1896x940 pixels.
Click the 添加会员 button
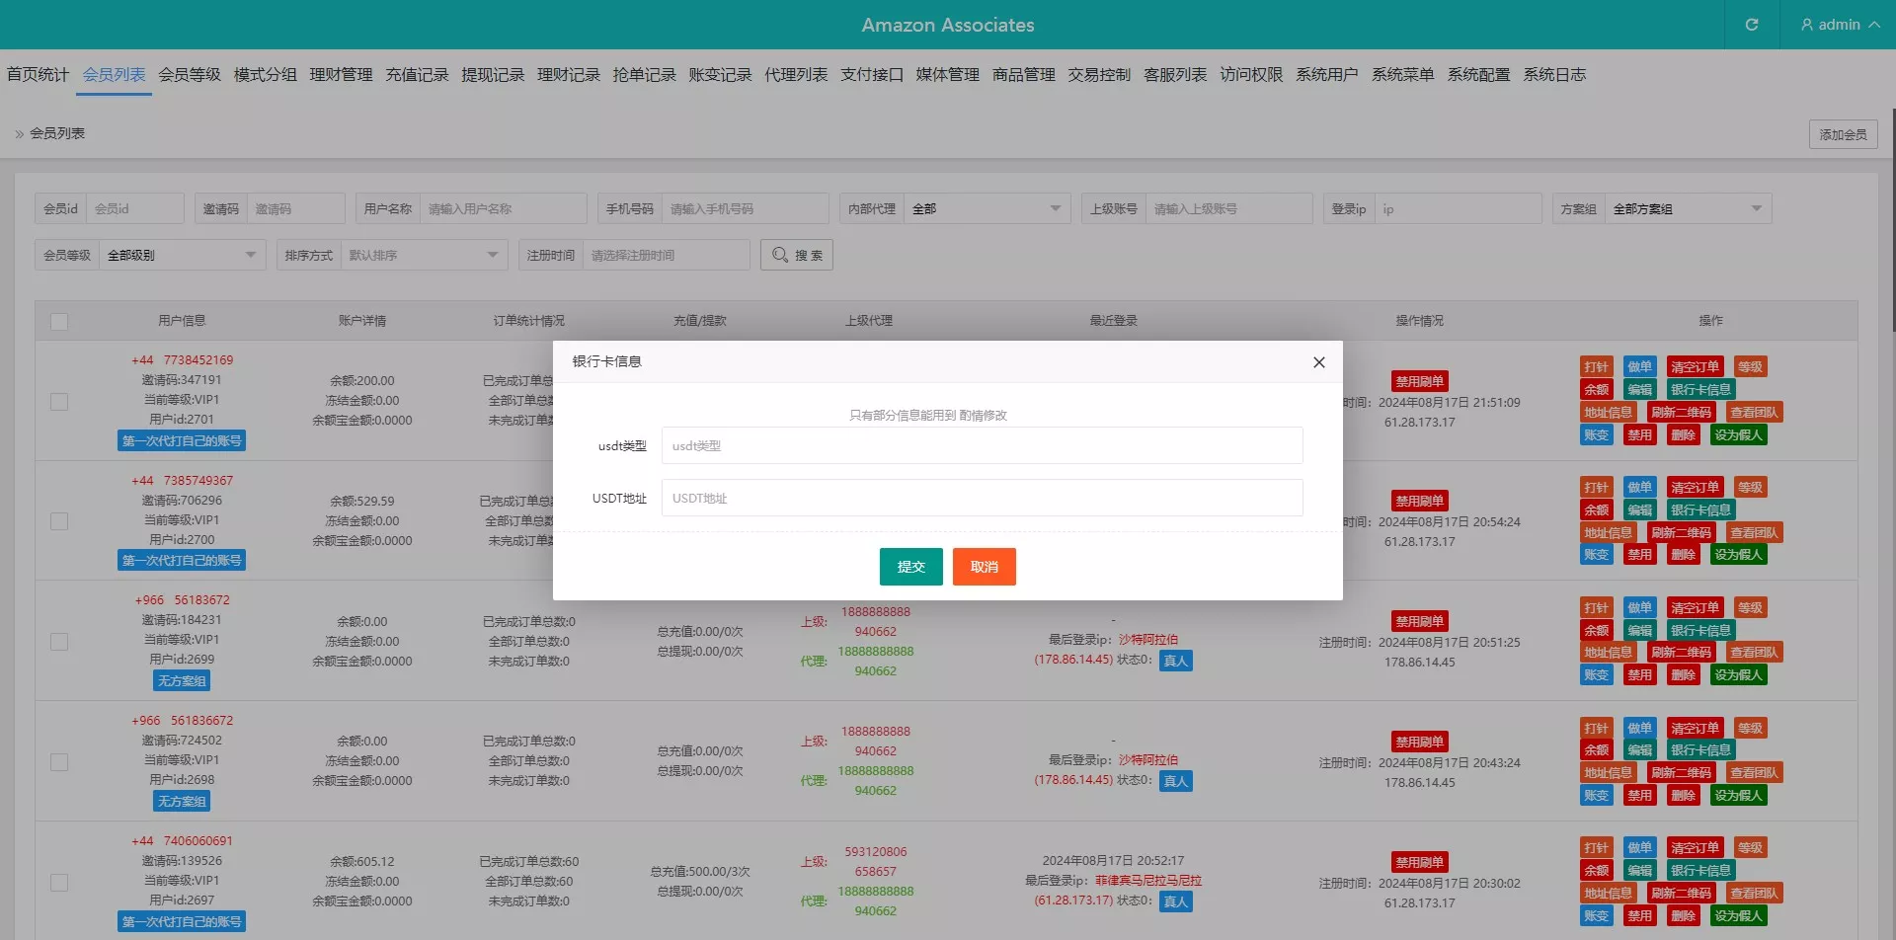1843,134
